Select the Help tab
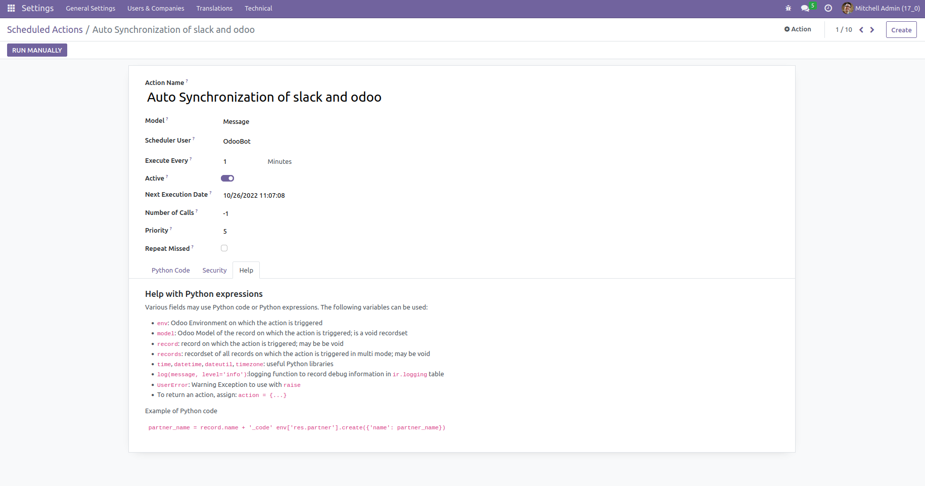 [x=246, y=271]
